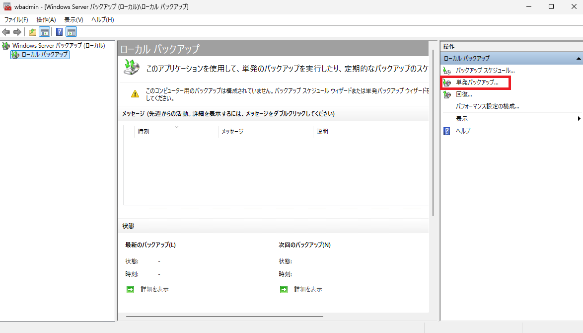Select Windows Server バックアップ (ローカル) tree node
This screenshot has width=583, height=333.
tap(59, 45)
